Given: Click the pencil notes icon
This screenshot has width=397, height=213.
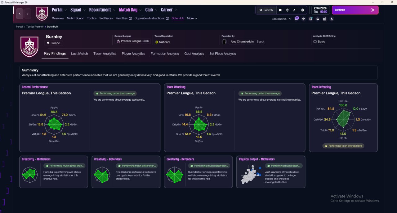Looking at the screenshot, I should 294,10.
